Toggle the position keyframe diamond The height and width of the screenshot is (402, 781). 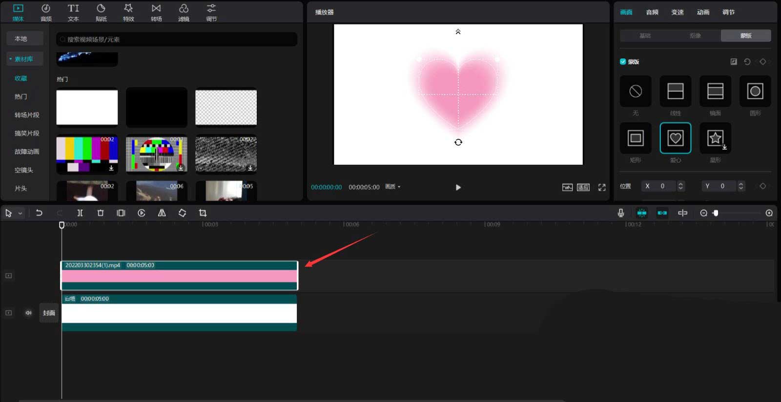tap(762, 186)
